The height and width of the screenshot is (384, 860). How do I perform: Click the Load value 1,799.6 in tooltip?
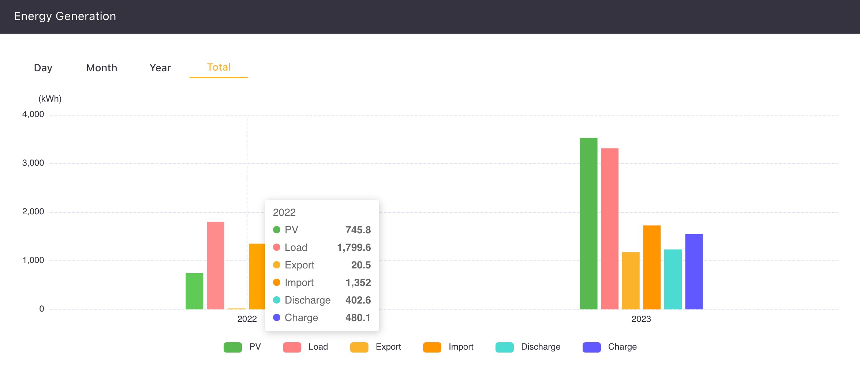[x=354, y=248]
